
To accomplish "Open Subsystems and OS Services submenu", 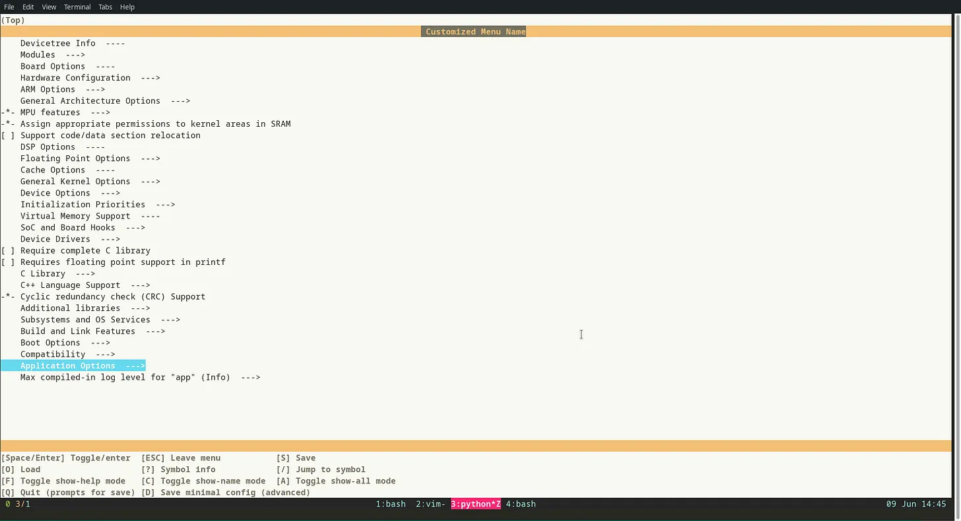I will click(100, 320).
